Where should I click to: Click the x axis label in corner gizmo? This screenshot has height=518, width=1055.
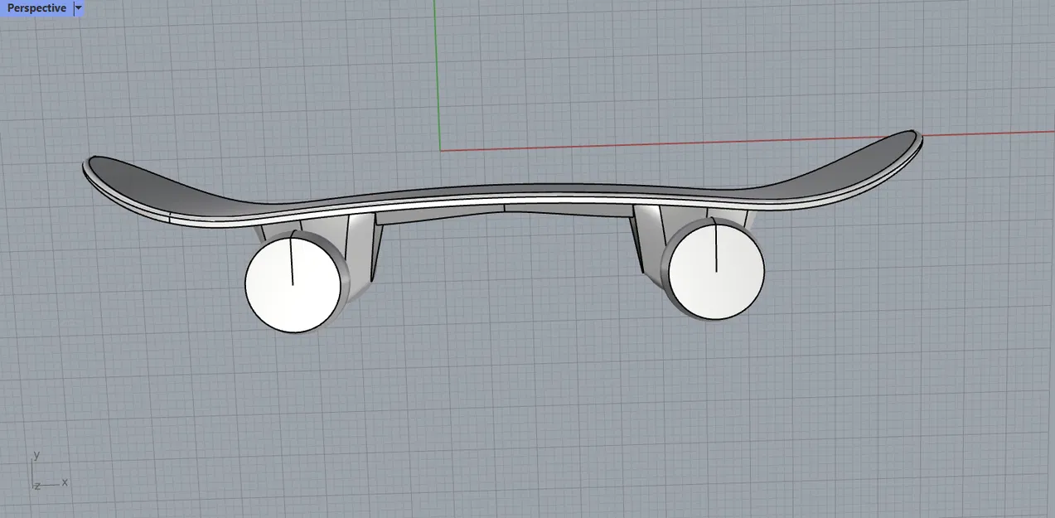click(x=64, y=483)
